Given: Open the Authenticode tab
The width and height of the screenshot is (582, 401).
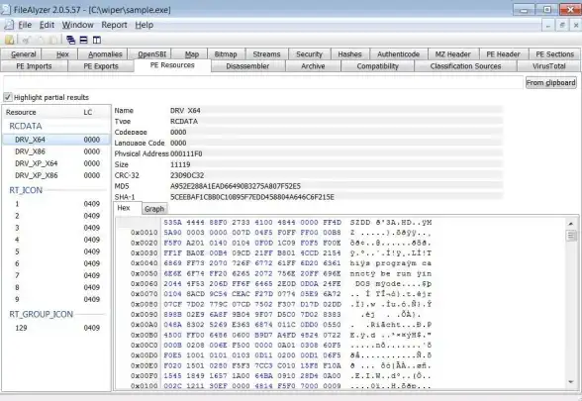Looking at the screenshot, I should [x=398, y=54].
